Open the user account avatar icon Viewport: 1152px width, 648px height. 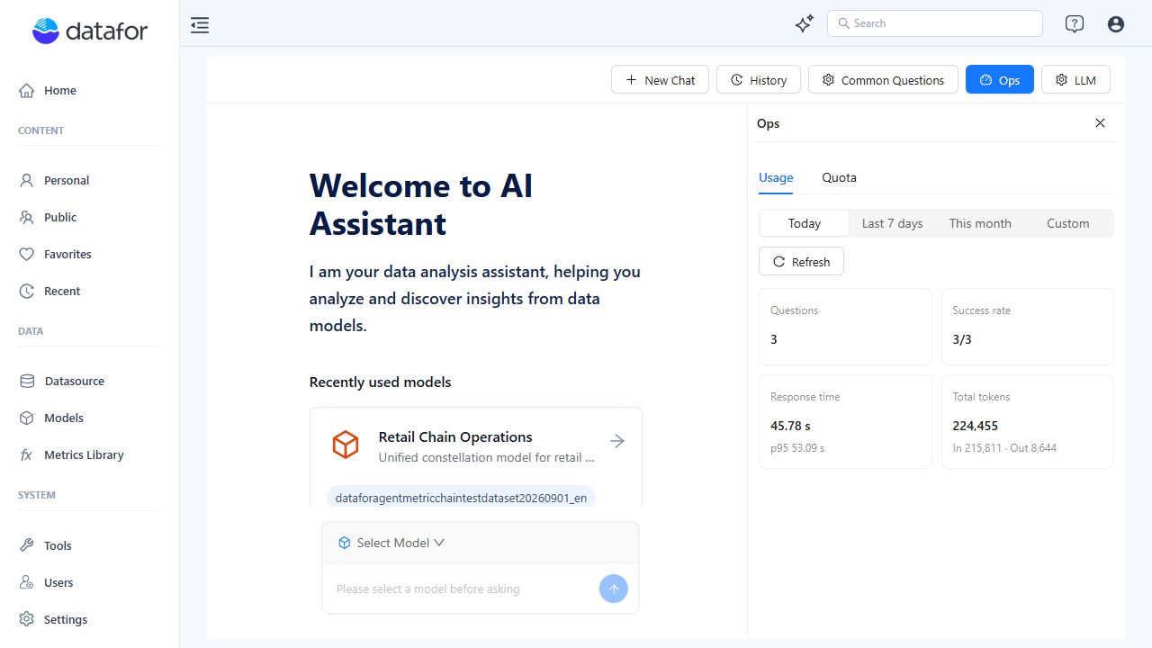click(x=1116, y=24)
